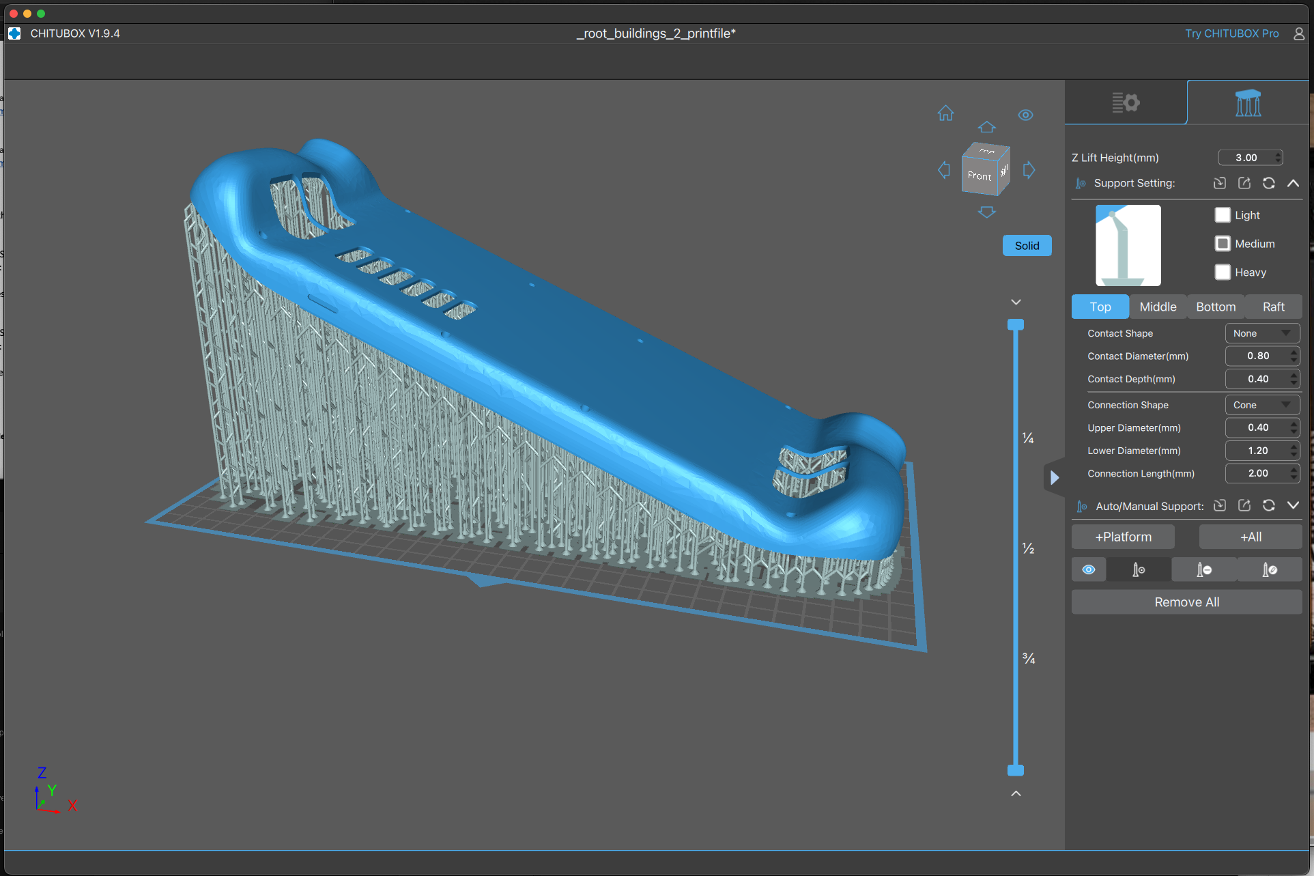The image size is (1314, 876).
Task: Click the home view icon
Action: pos(945,113)
